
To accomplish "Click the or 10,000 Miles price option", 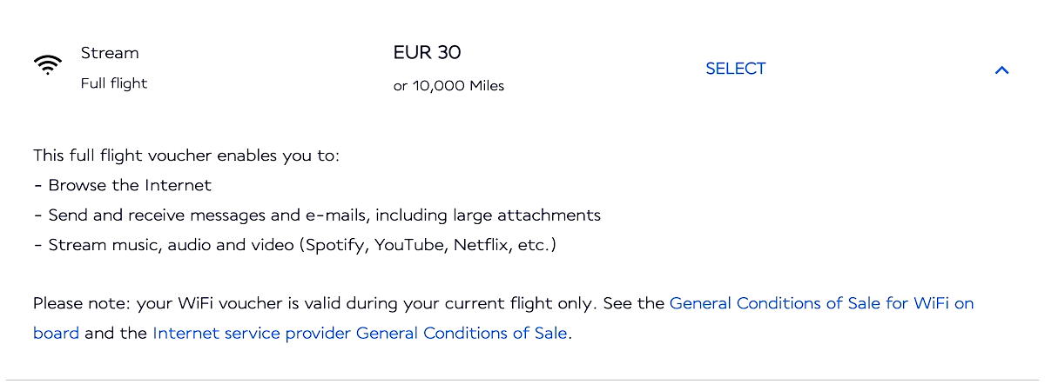I will pyautogui.click(x=448, y=85).
